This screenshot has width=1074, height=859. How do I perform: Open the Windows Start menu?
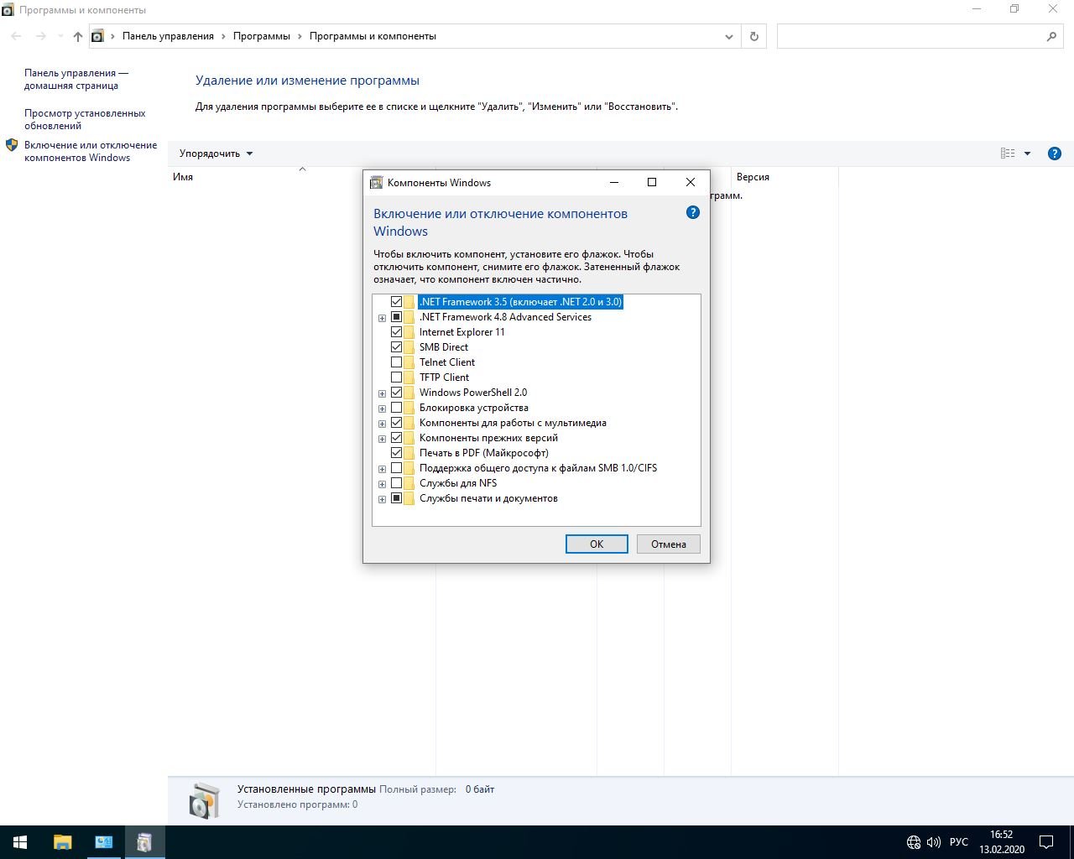(x=20, y=842)
